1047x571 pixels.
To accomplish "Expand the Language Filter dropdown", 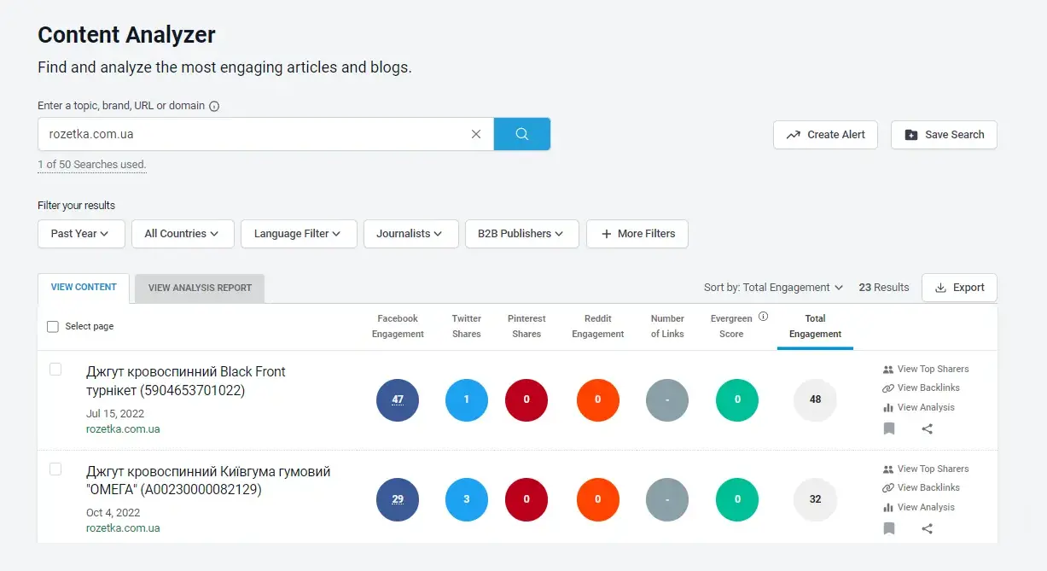I will point(299,234).
